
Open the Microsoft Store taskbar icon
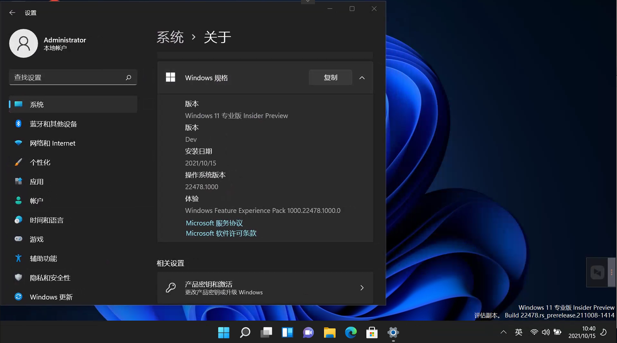coord(372,333)
